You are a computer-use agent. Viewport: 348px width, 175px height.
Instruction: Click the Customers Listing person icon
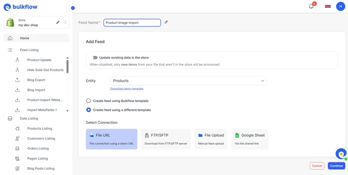pyautogui.click(x=17, y=138)
